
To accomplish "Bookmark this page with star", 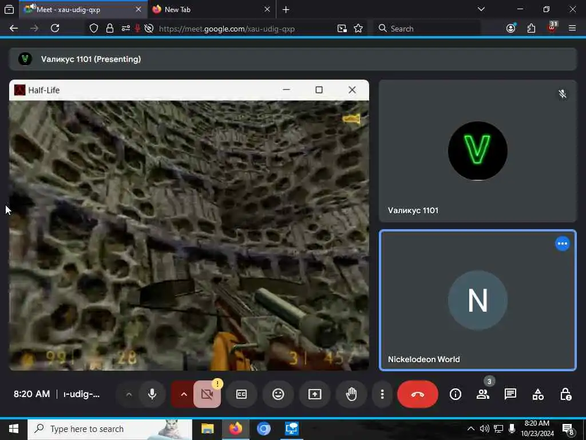I will [358, 29].
